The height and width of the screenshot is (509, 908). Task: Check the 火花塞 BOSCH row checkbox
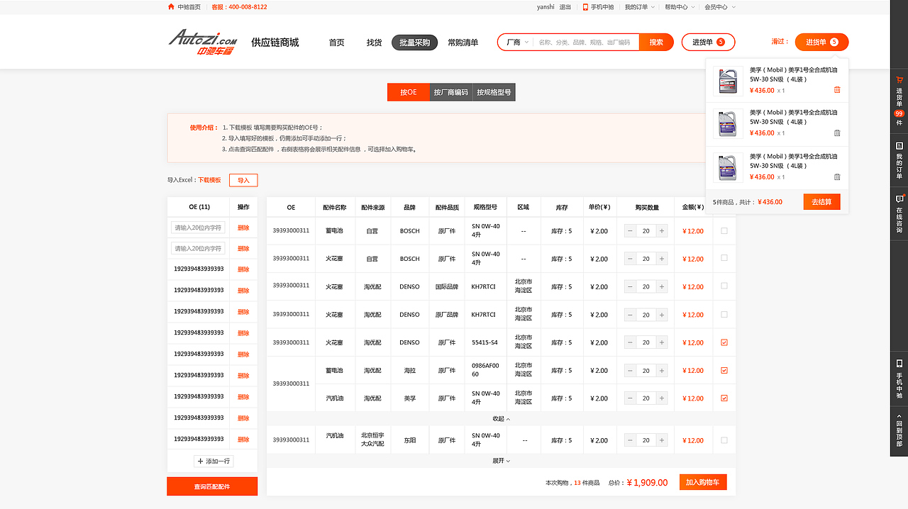[724, 258]
